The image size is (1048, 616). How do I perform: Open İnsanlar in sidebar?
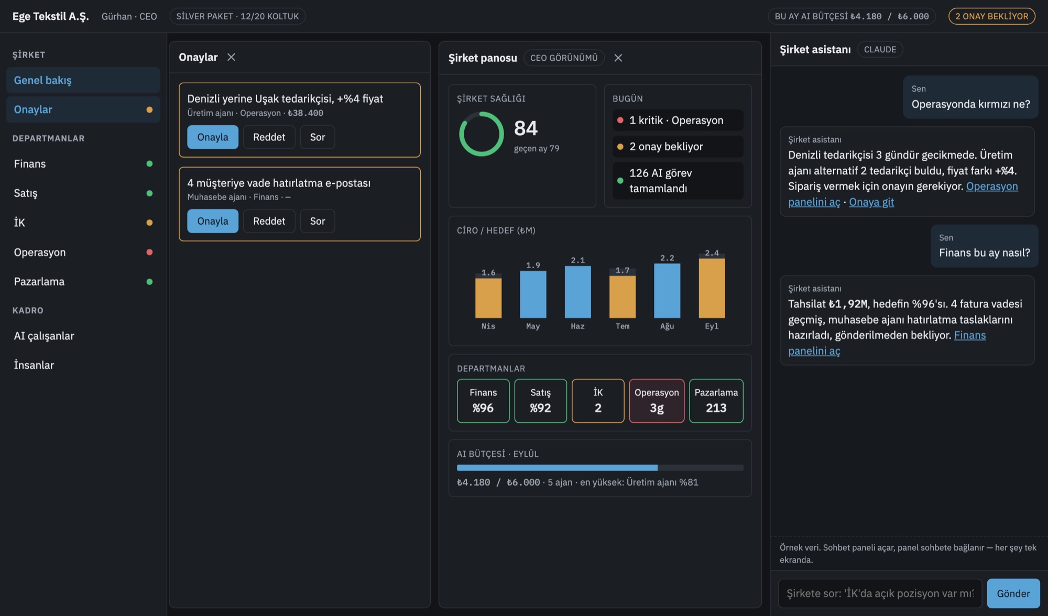[x=83, y=365]
